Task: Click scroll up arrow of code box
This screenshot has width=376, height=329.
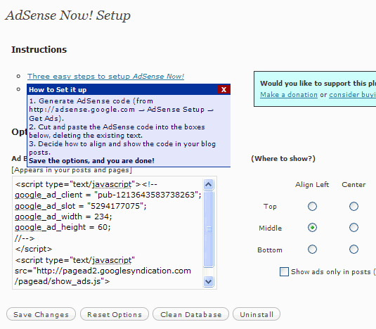Action: (209, 184)
